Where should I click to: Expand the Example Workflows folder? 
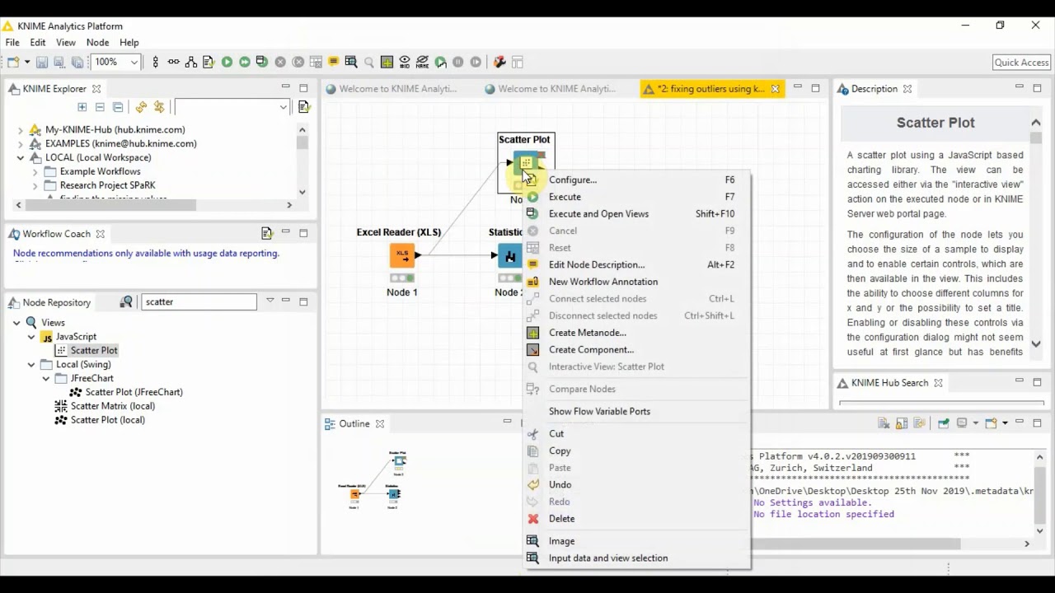35,171
